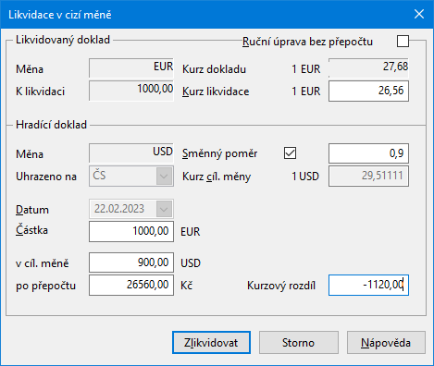Open the Uhrazeno na dropdown arrow
Viewport: 434px width, 366px height.
click(x=164, y=177)
